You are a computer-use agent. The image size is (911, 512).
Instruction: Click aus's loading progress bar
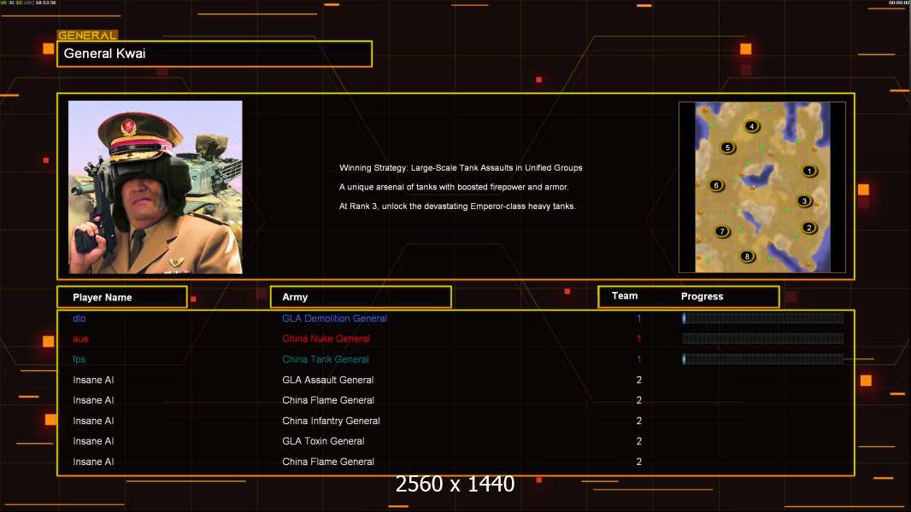click(763, 339)
